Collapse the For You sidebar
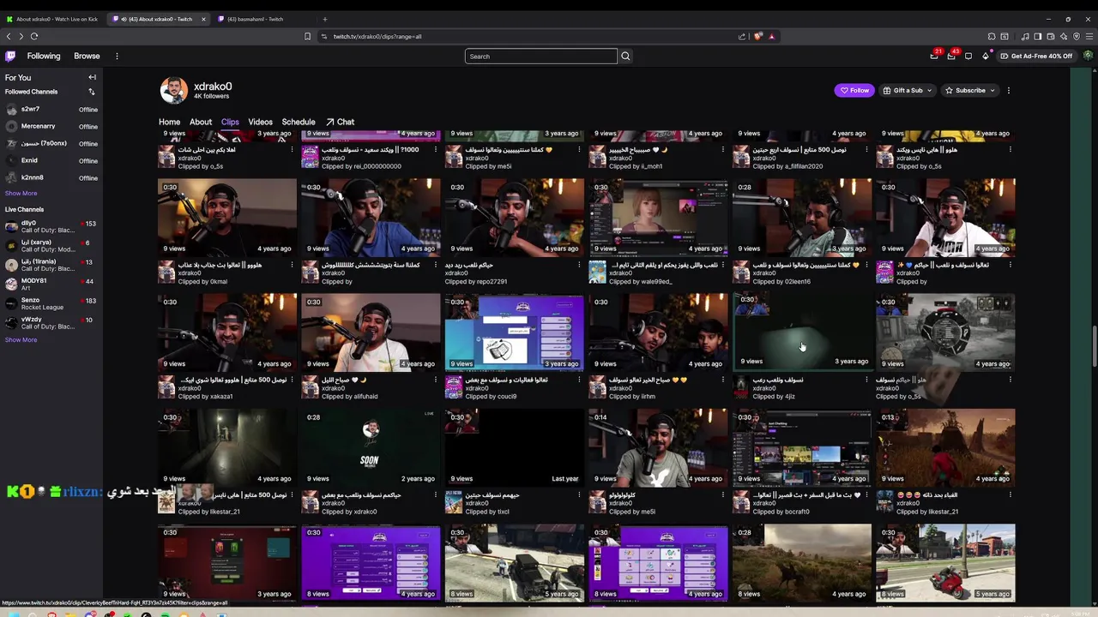The height and width of the screenshot is (617, 1098). click(92, 77)
